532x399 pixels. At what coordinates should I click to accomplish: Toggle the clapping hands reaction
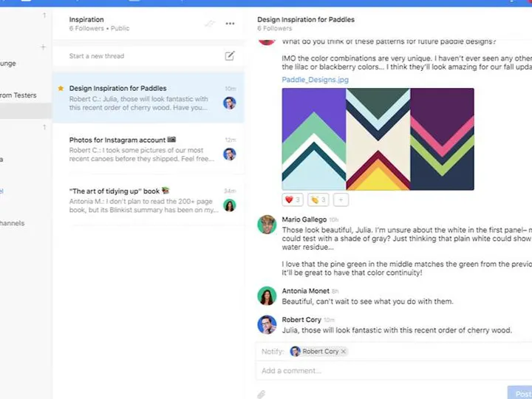pyautogui.click(x=318, y=199)
